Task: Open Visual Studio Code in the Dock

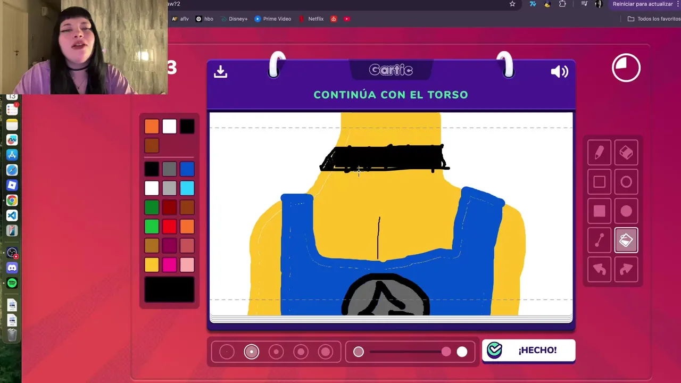Action: coord(12,215)
